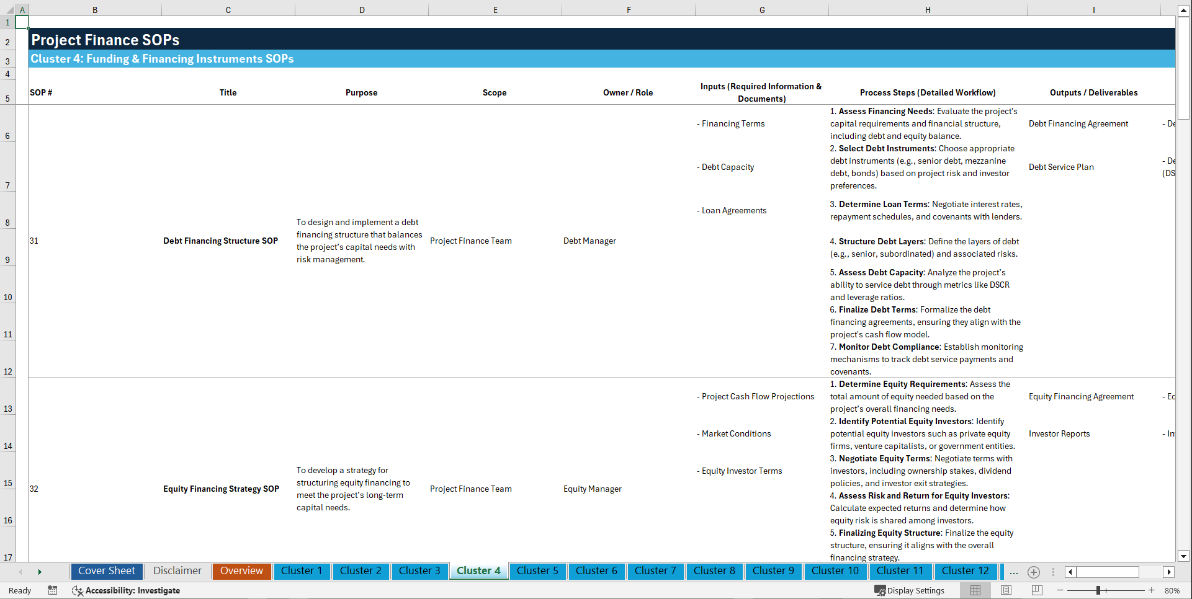Open the Overview sheet tab
The image size is (1192, 599).
[241, 571]
